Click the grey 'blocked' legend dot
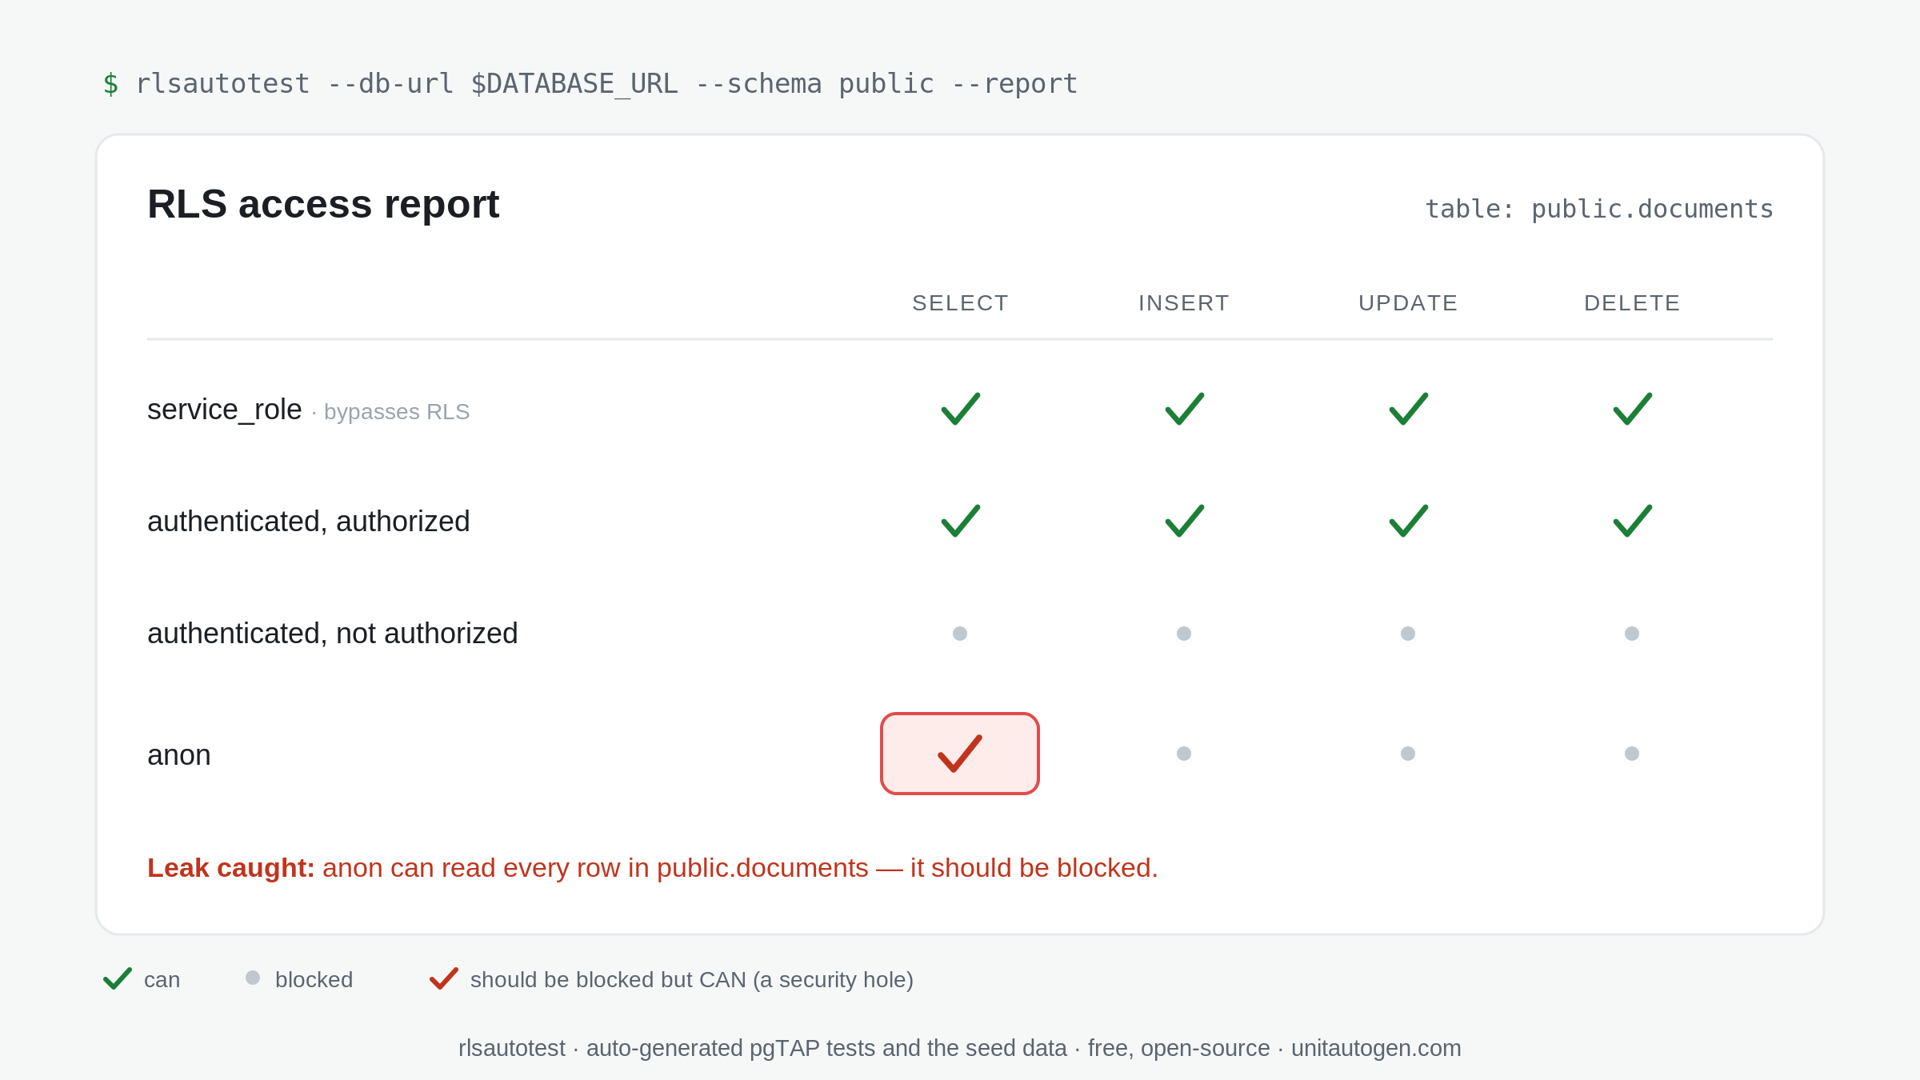The height and width of the screenshot is (1080, 1920). [x=253, y=978]
